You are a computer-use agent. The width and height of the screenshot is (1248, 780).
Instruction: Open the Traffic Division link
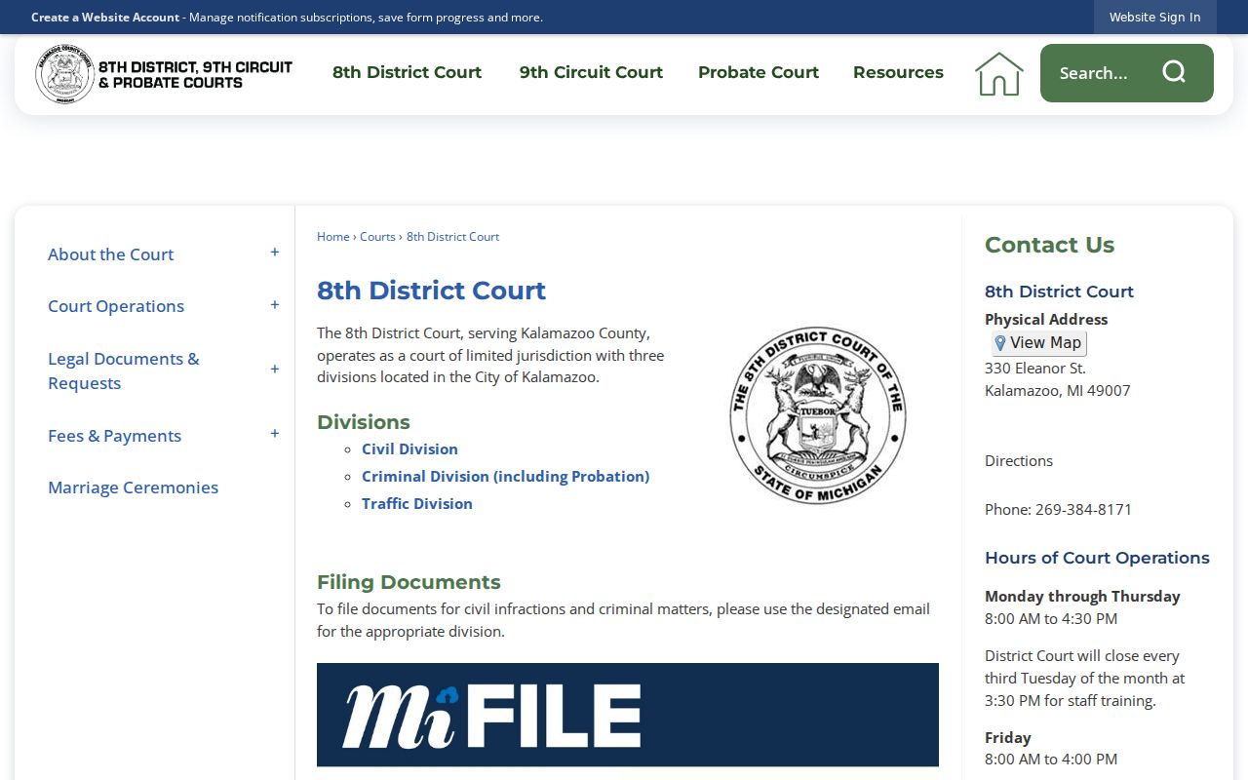[417, 503]
